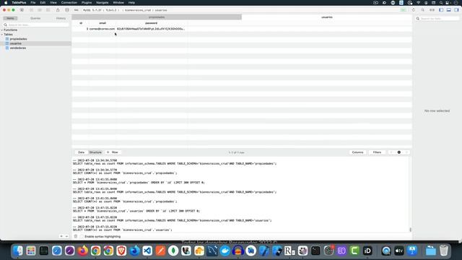Open MySQL Workbench from the dock
462x260 pixels.
click(212, 251)
